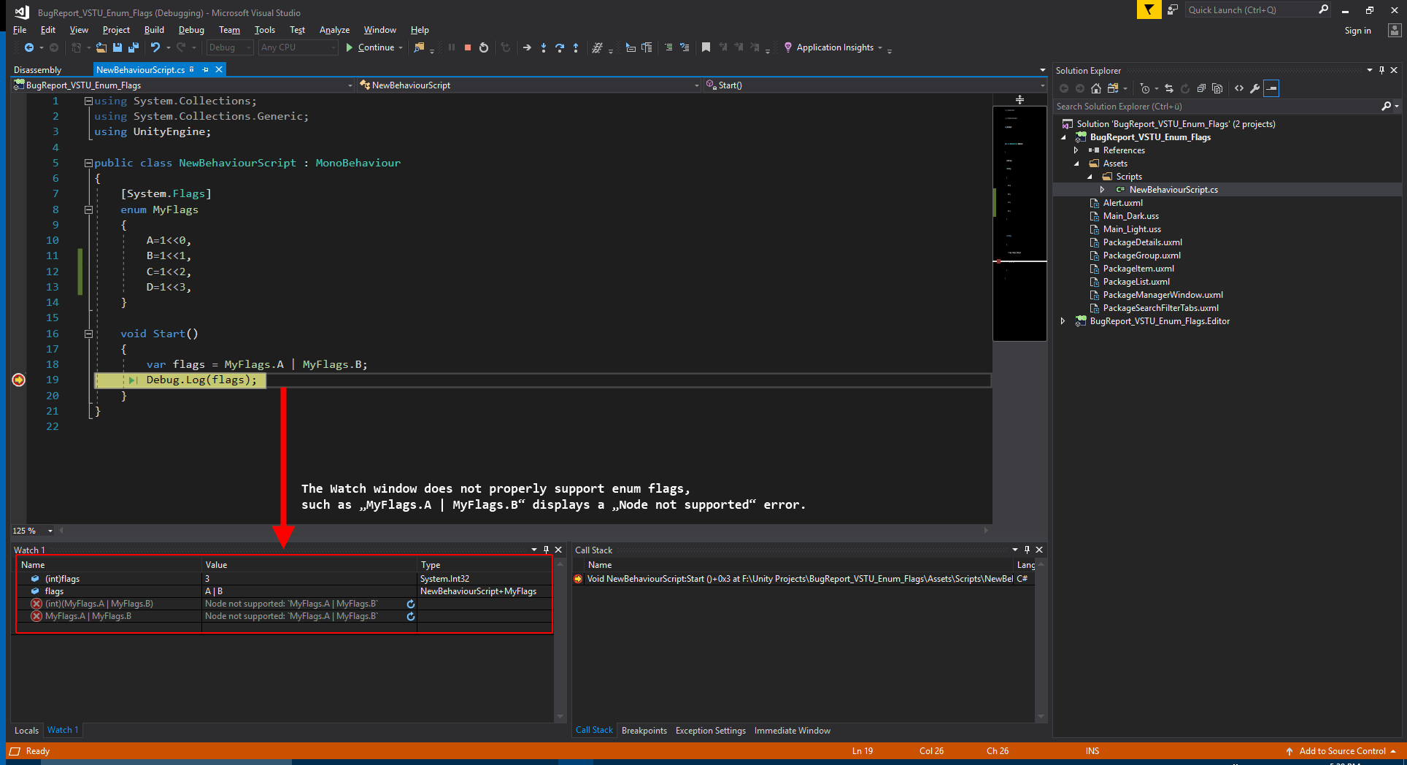Stop Debugging with the red square icon
1407x765 pixels.
pos(468,47)
